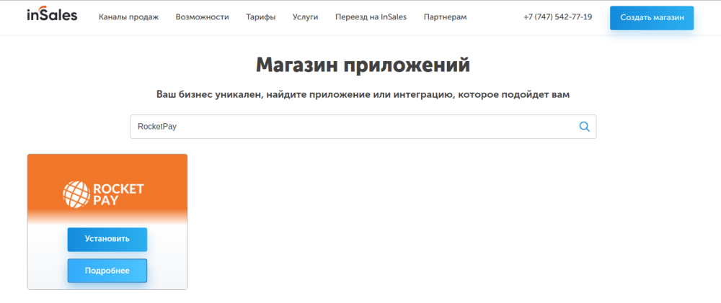Screen dimensions: 721x303
Task: Open the Каналы продаж menu
Action: 129,17
